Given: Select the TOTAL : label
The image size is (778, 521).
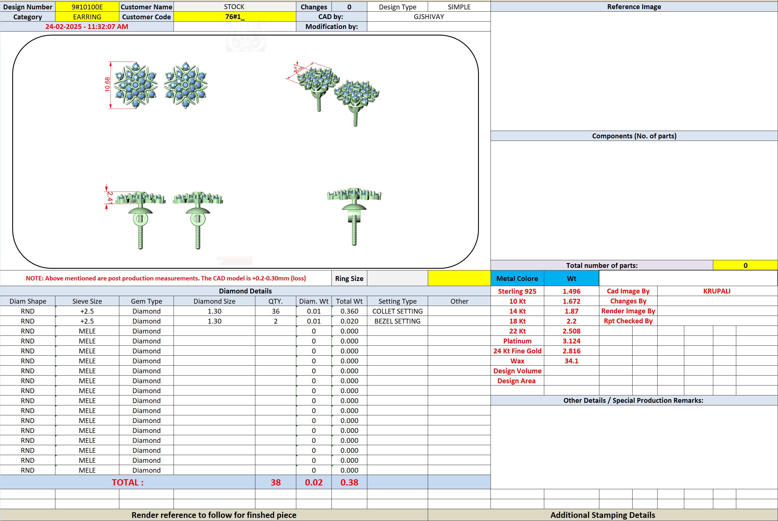Looking at the screenshot, I should pyautogui.click(x=128, y=482).
